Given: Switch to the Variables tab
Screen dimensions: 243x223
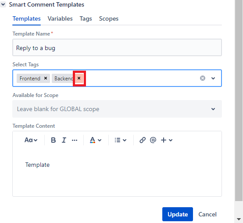Looking at the screenshot, I should 60,18.
